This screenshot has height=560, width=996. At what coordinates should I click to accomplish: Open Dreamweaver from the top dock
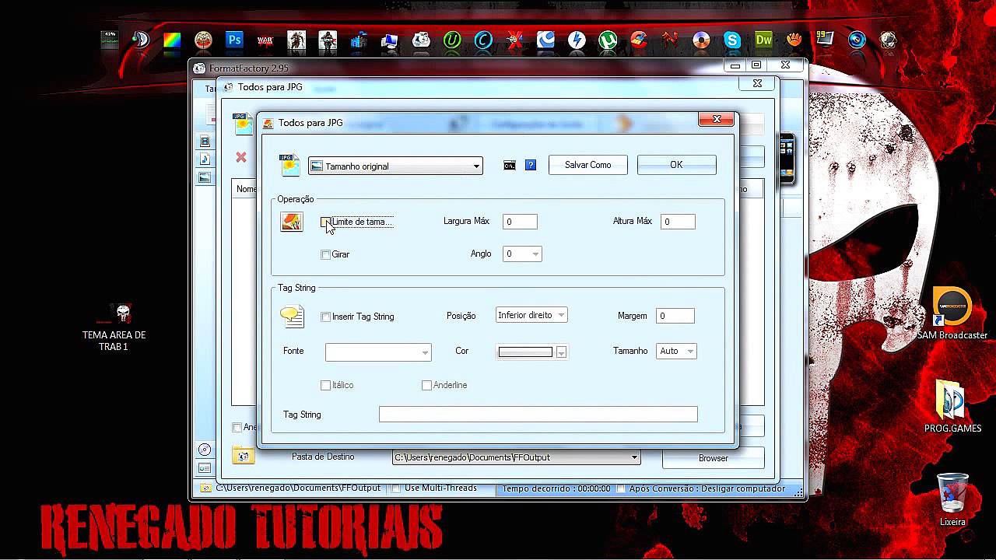tap(763, 40)
